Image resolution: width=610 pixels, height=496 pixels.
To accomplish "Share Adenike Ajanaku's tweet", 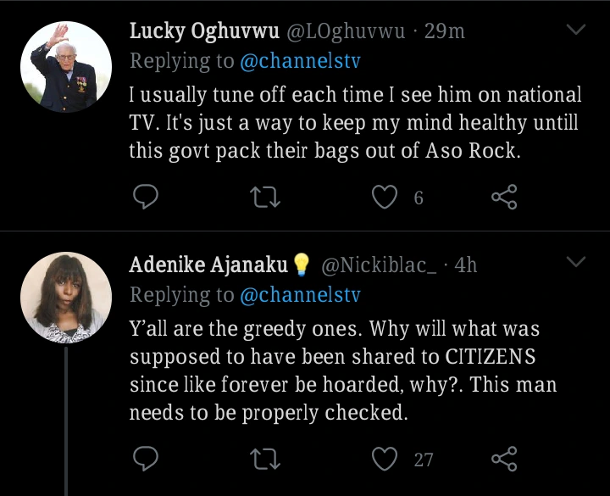I will (504, 459).
